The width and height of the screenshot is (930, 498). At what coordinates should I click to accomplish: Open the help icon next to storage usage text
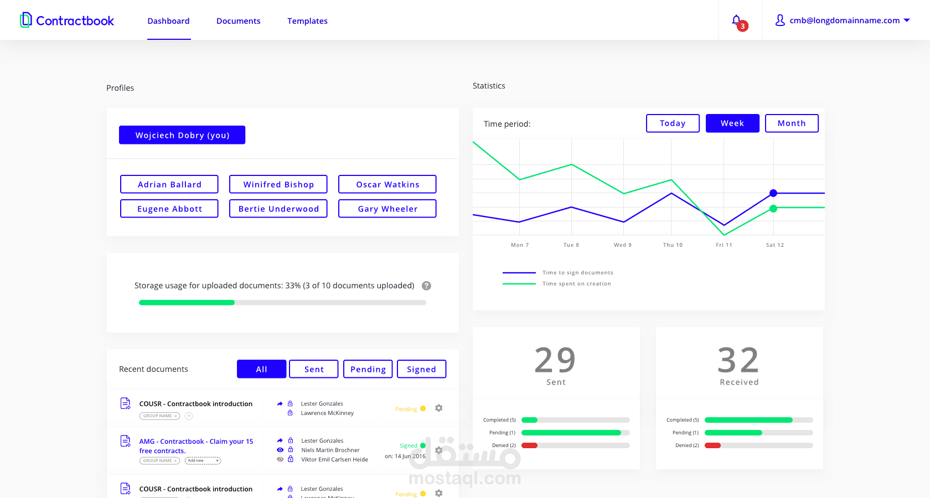[426, 286]
